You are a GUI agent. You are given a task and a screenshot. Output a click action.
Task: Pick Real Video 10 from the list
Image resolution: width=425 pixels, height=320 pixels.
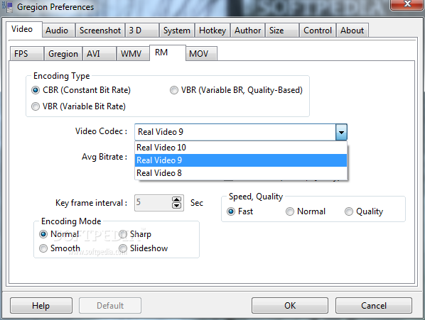click(241, 148)
